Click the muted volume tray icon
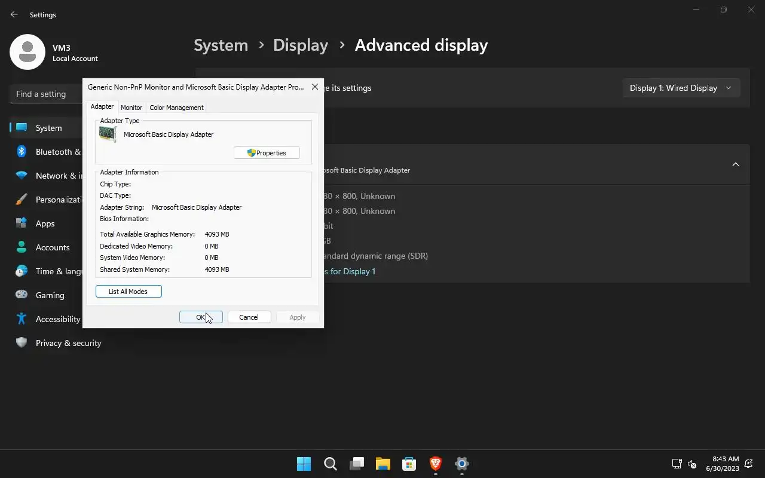 [x=692, y=464]
